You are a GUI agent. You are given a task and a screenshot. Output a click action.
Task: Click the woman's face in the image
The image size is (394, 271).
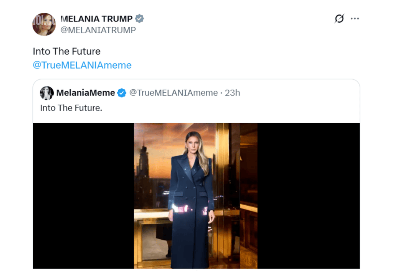click(193, 145)
